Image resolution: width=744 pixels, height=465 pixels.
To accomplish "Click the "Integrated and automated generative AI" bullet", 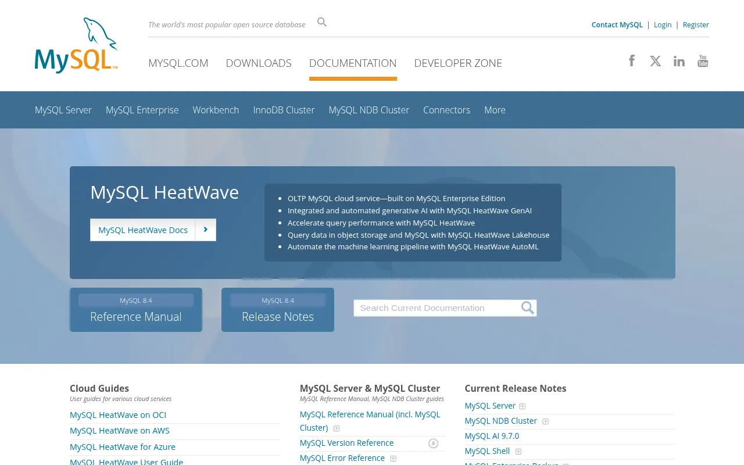I will [x=410, y=210].
